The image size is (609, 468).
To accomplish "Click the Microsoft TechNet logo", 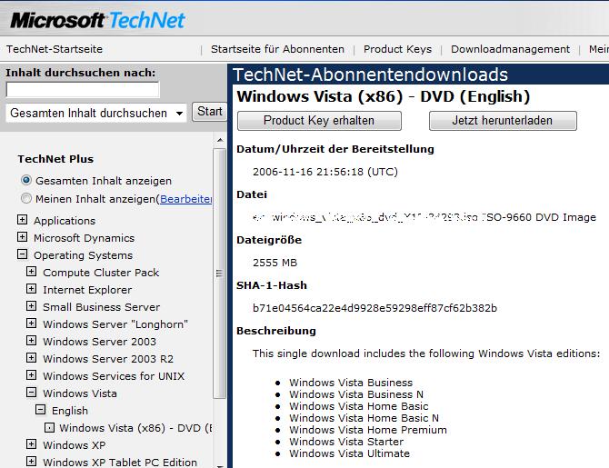I will pyautogui.click(x=97, y=20).
